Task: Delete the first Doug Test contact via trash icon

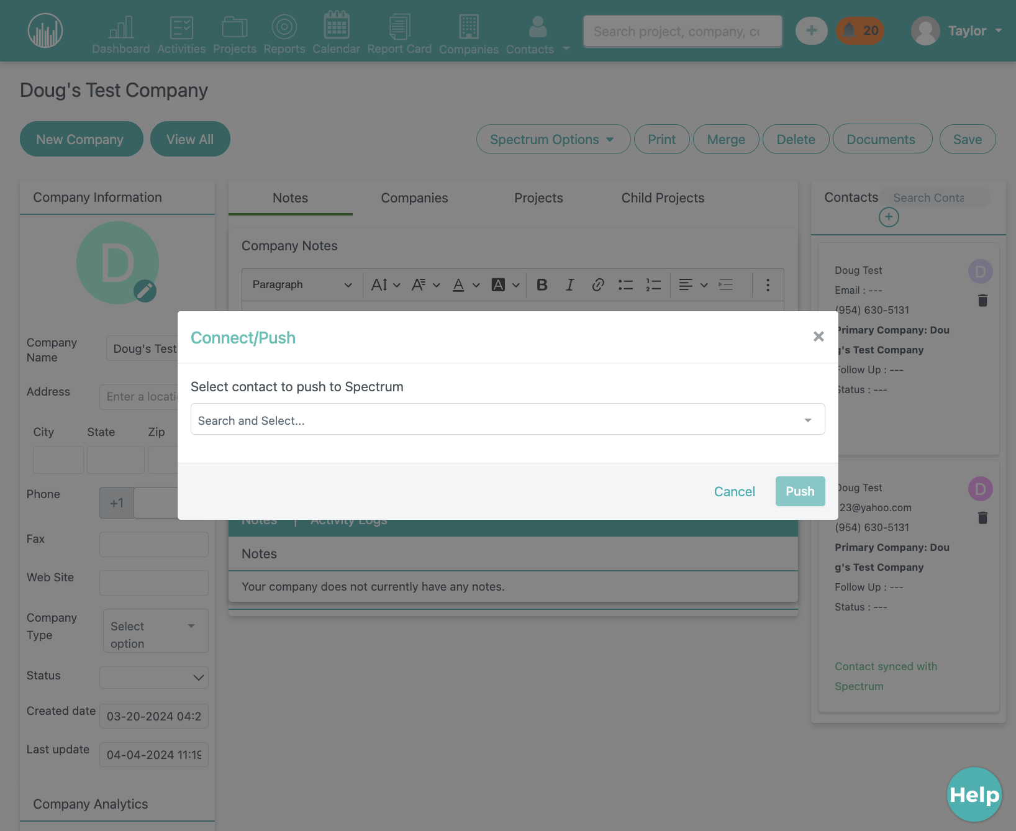Action: 982,301
